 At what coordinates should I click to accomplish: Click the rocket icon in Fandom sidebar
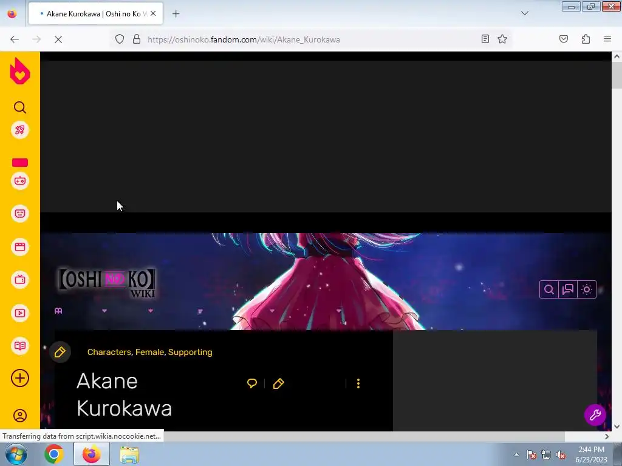[x=20, y=130]
